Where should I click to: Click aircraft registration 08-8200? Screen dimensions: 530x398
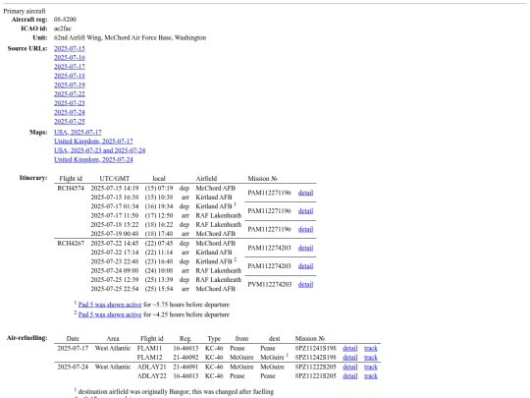[65, 20]
